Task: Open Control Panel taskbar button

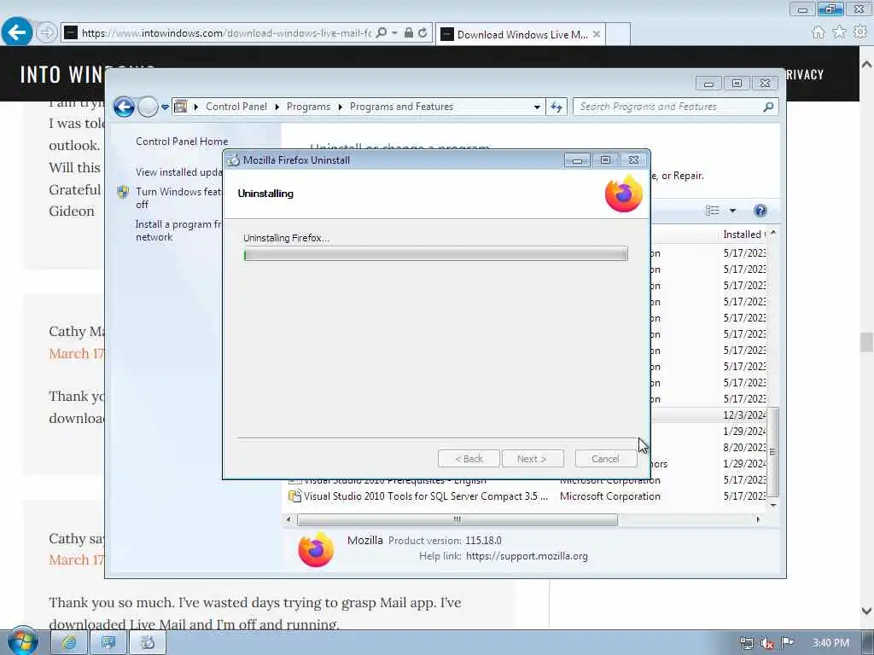Action: [x=108, y=643]
